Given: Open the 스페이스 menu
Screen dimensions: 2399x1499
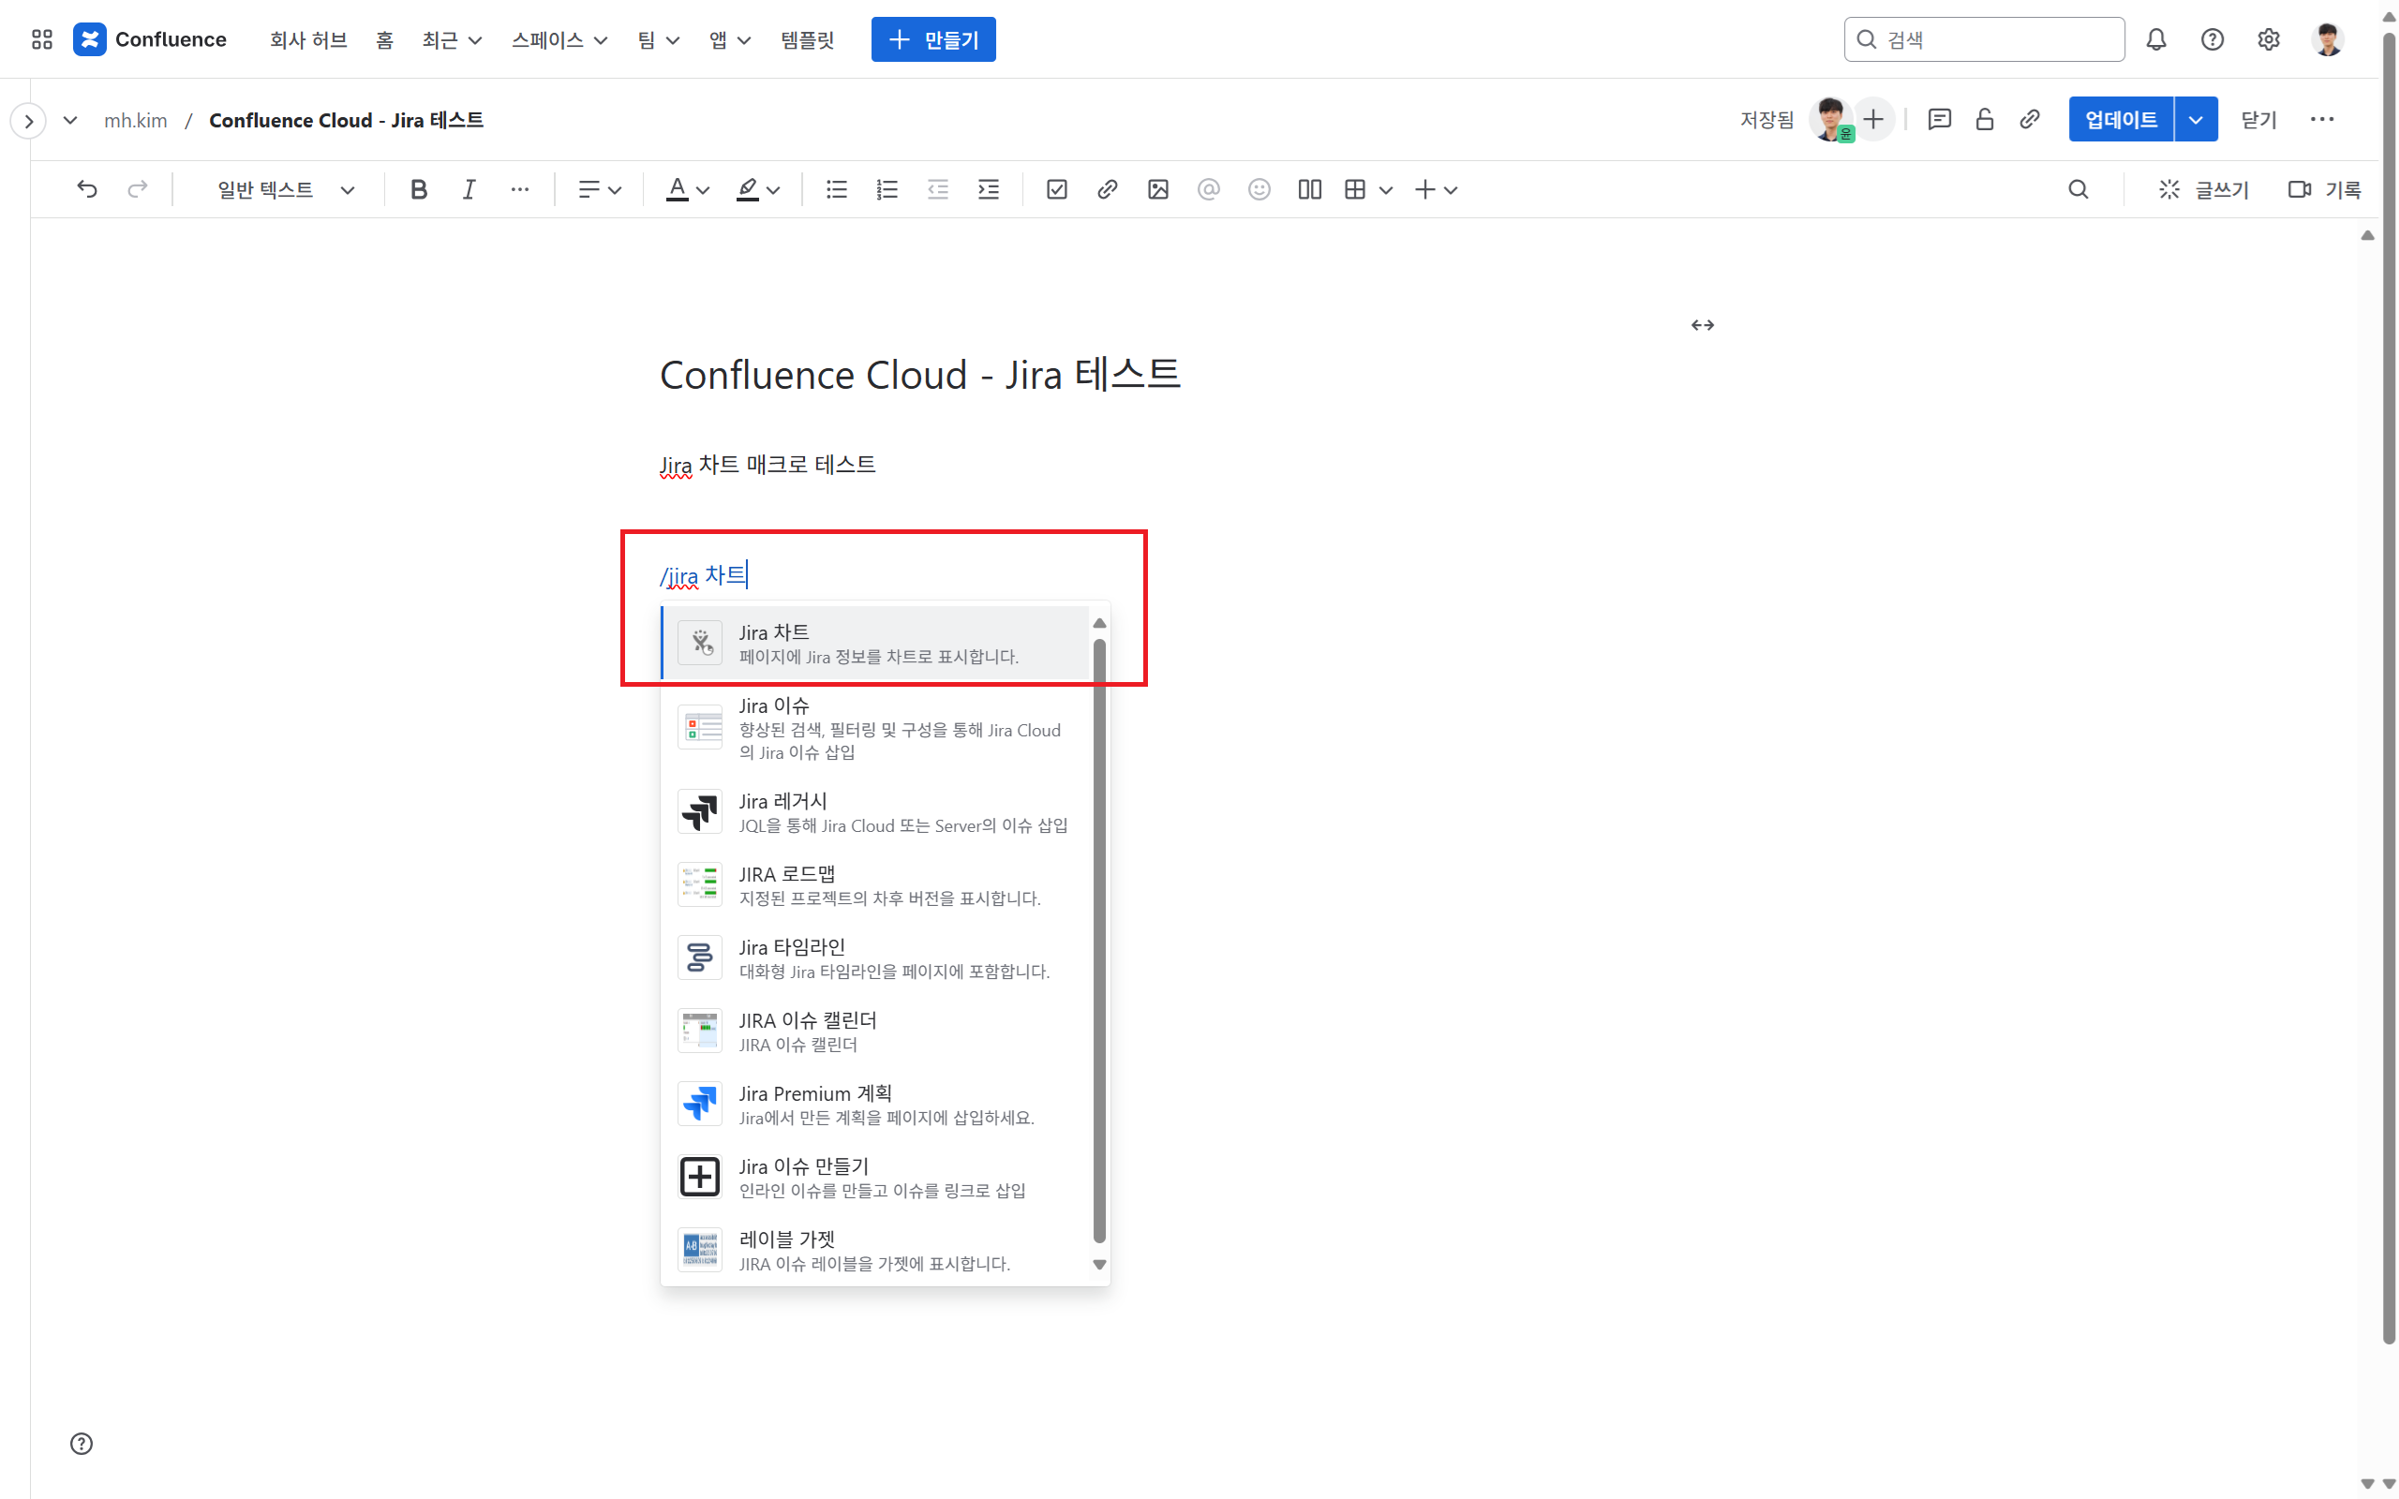Looking at the screenshot, I should 559,39.
